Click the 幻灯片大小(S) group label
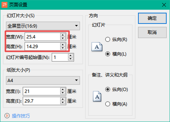 click(x=21, y=16)
